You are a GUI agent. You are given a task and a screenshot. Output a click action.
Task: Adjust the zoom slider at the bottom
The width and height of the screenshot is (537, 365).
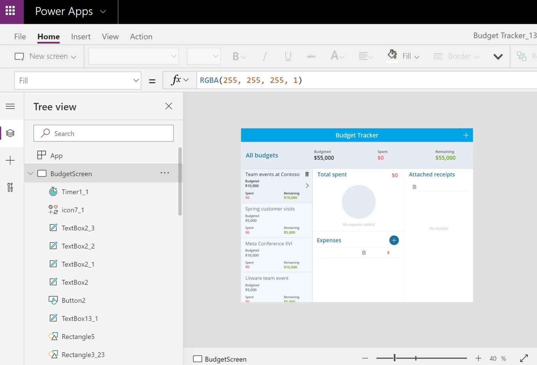coord(394,358)
